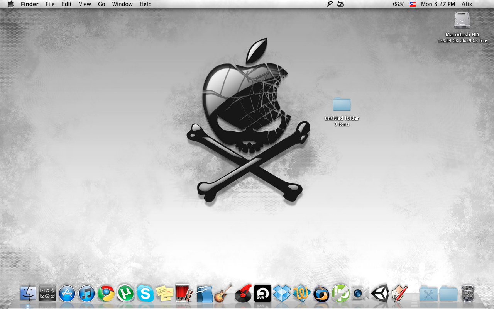The width and height of the screenshot is (494, 309).
Task: Launch FaceTime camera icon
Action: click(x=360, y=294)
